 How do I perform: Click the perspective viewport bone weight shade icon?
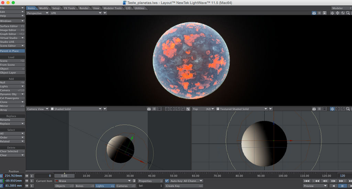(x=319, y=13)
